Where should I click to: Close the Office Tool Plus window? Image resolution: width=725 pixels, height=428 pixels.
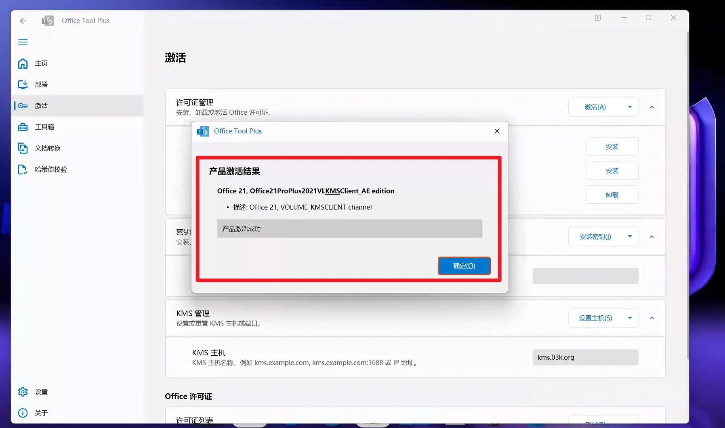673,18
